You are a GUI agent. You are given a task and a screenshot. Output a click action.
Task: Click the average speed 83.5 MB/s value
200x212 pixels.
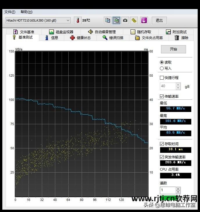tap(176, 133)
